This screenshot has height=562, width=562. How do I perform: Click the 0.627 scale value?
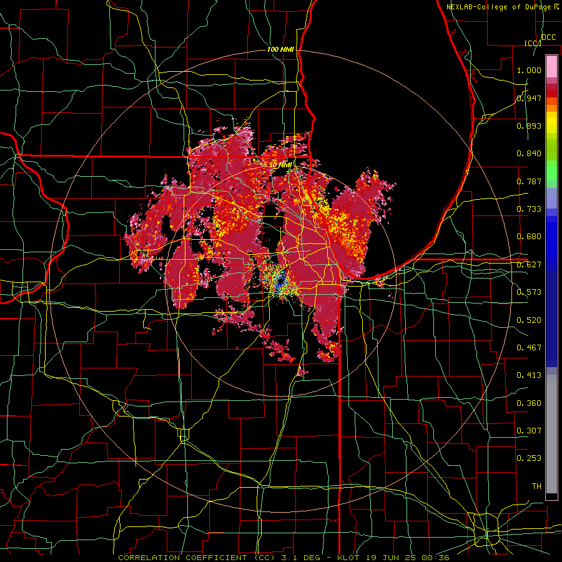pos(529,265)
